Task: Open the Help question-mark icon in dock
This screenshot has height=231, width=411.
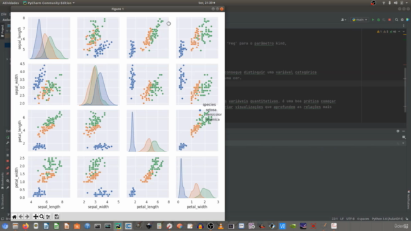Action: point(87,226)
